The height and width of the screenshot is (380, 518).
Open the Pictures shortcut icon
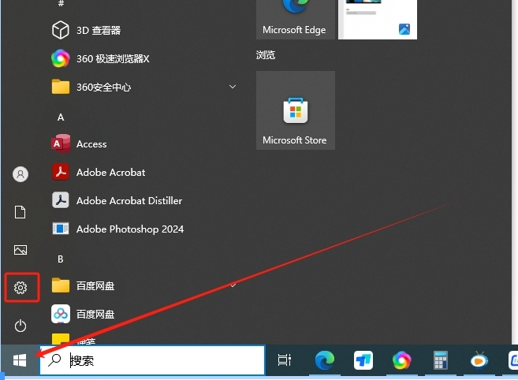coord(20,250)
